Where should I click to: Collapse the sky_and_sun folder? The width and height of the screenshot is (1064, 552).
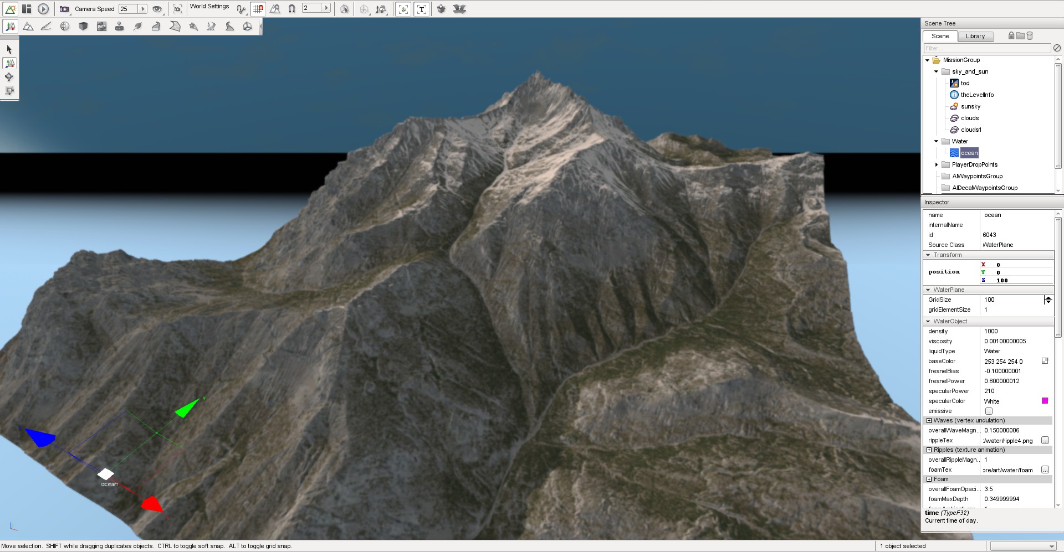(937, 72)
